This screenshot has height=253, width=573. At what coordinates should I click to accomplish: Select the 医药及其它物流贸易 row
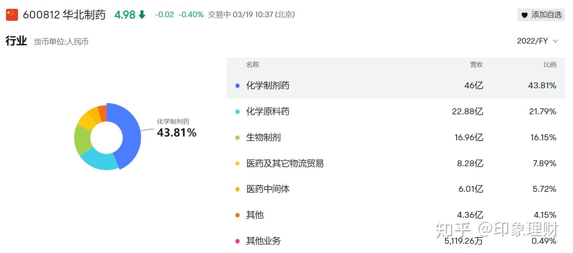tap(285, 163)
